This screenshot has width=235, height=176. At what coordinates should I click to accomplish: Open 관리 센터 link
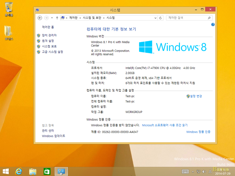48,131
